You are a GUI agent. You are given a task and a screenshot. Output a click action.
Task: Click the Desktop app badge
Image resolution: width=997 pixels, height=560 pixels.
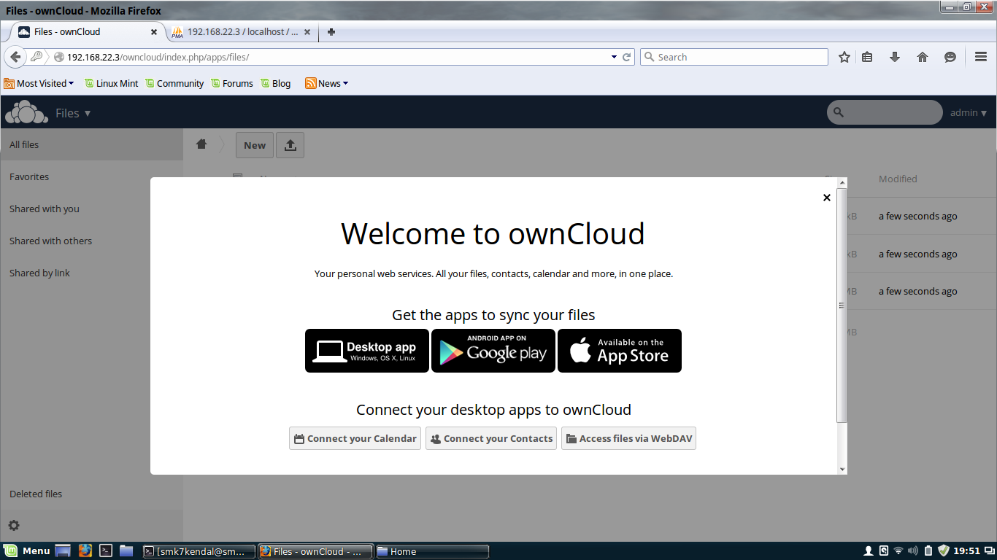pos(366,351)
